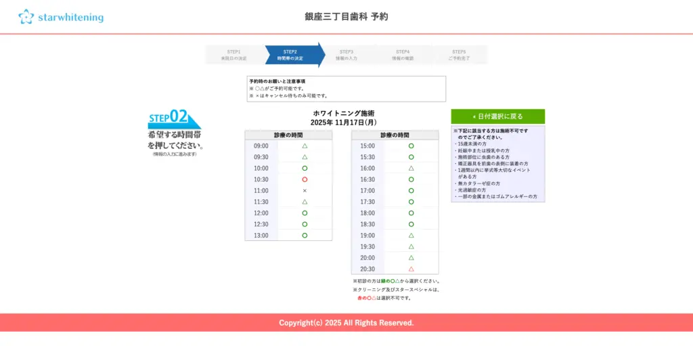Choose the 13:00 green circle slot
693x346 pixels.
point(305,236)
